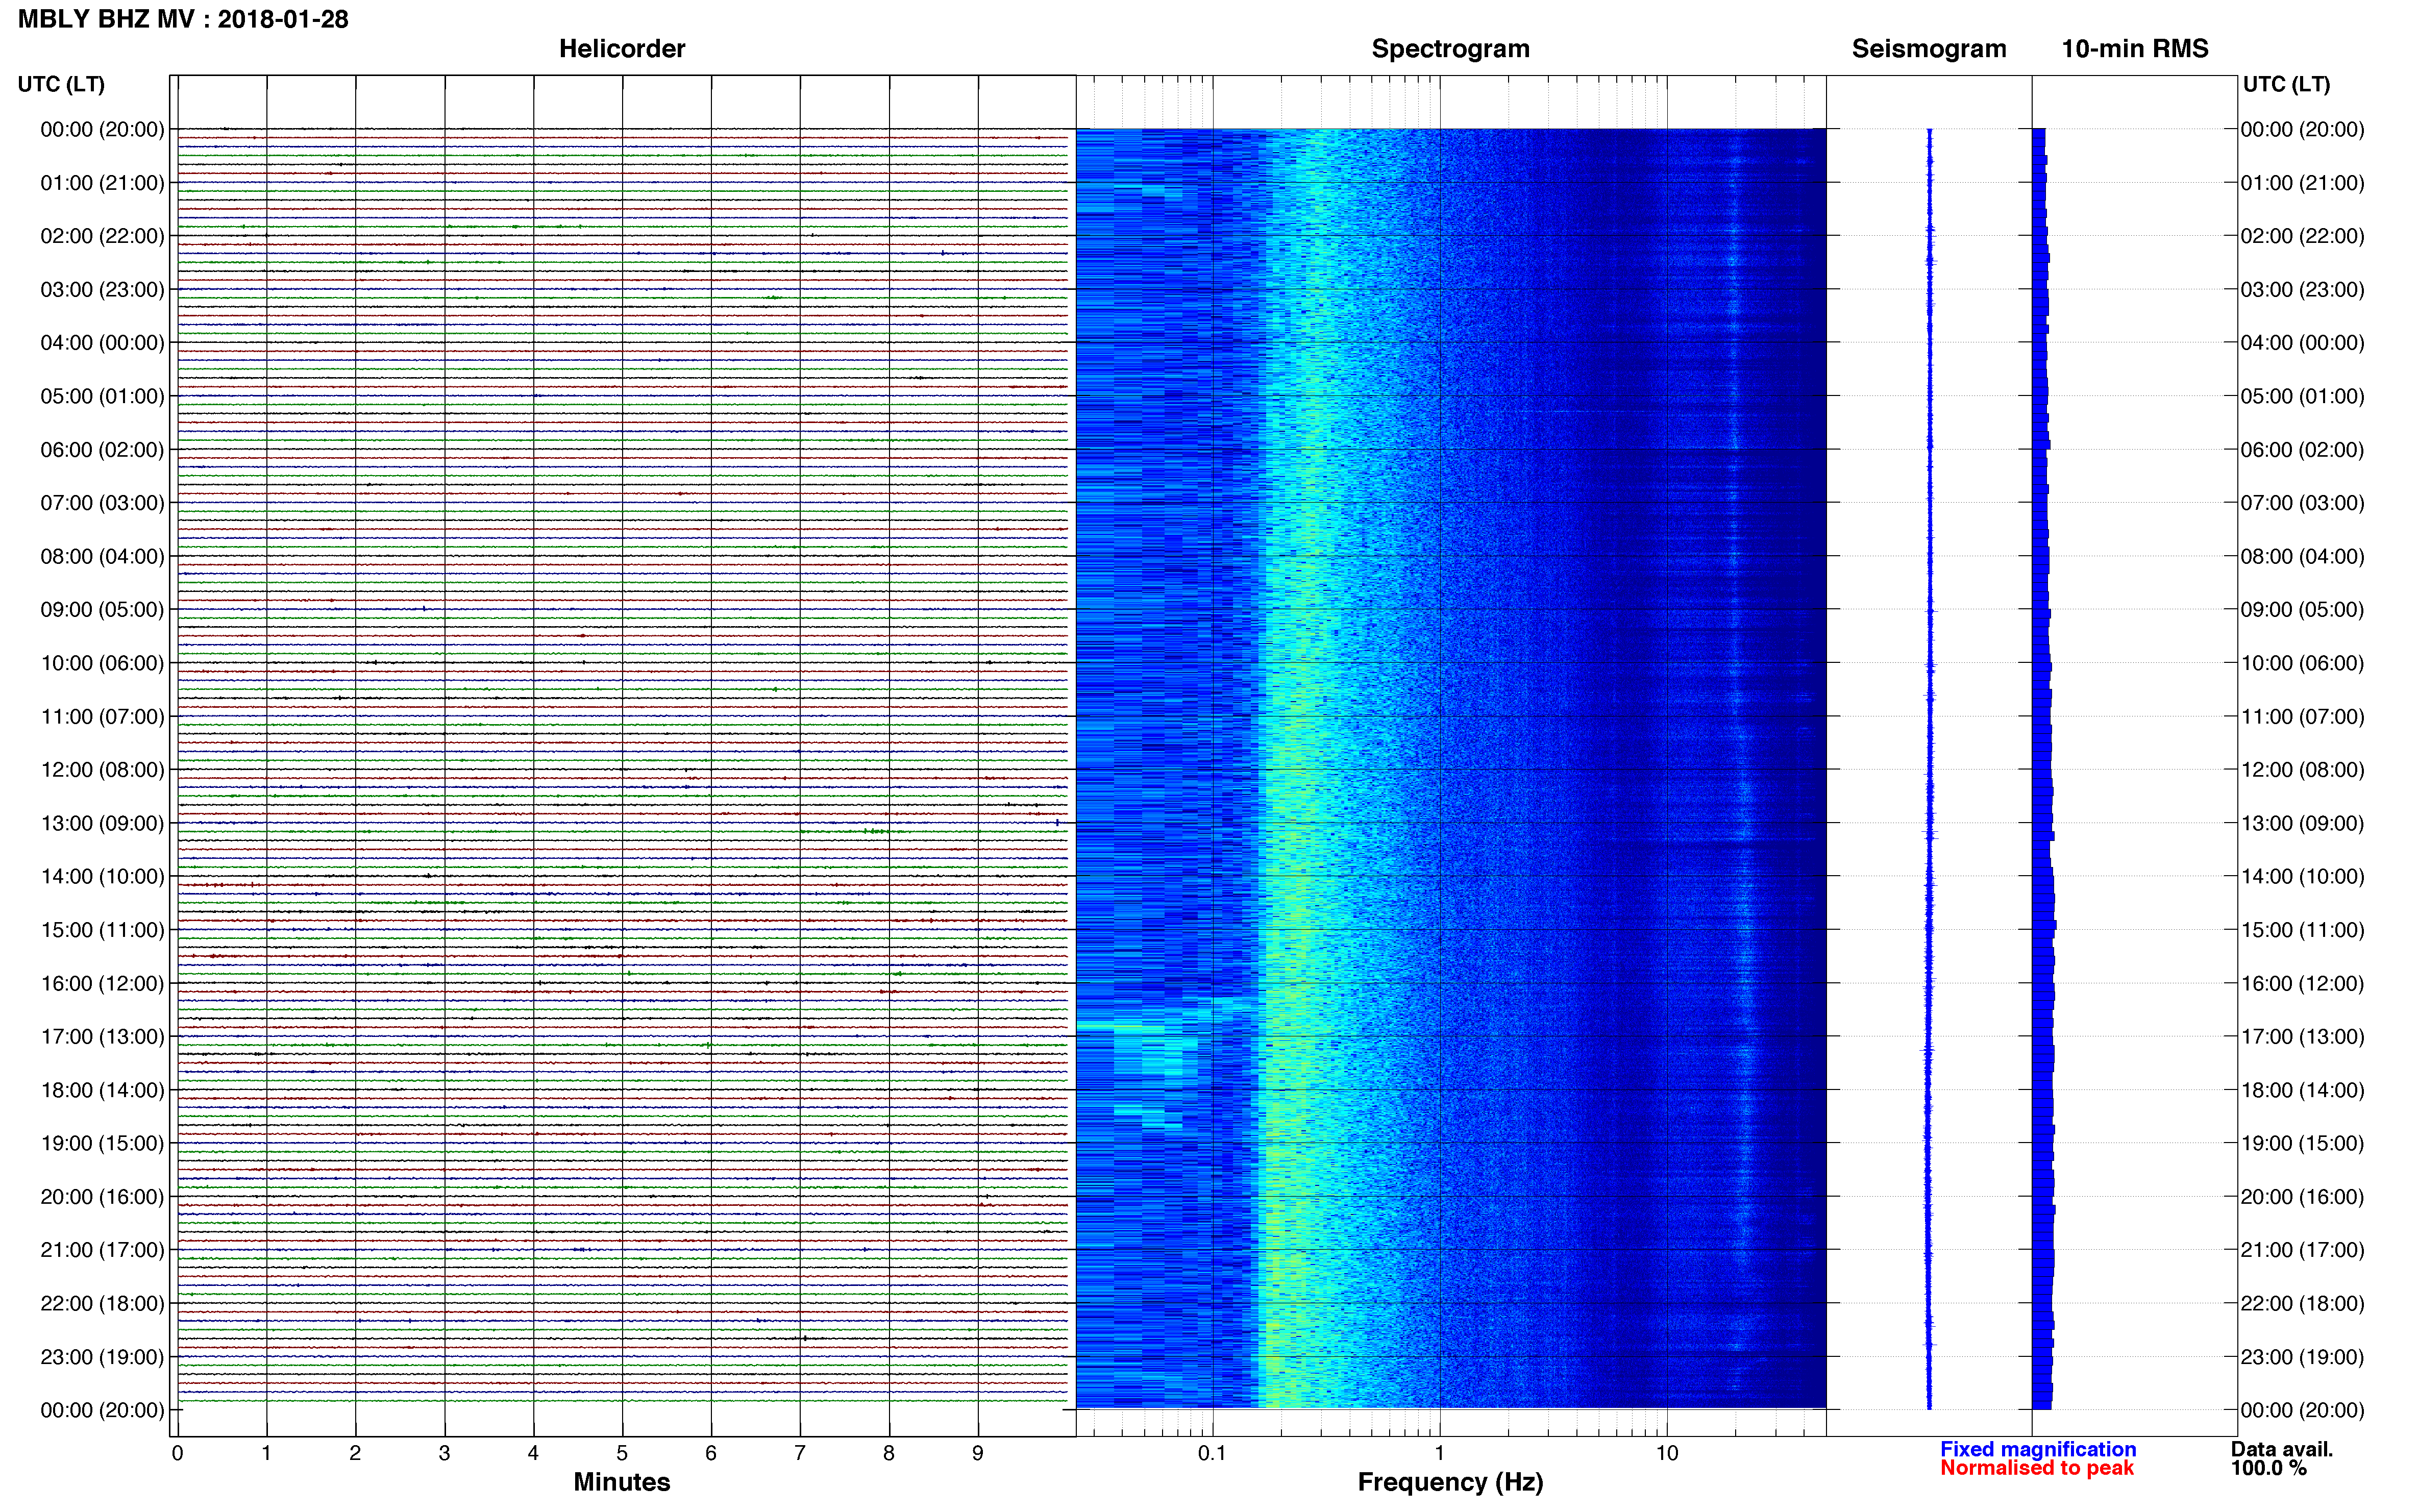Click the left '14:00 (10:00)' time label
The image size is (2419, 1512).
click(x=102, y=876)
